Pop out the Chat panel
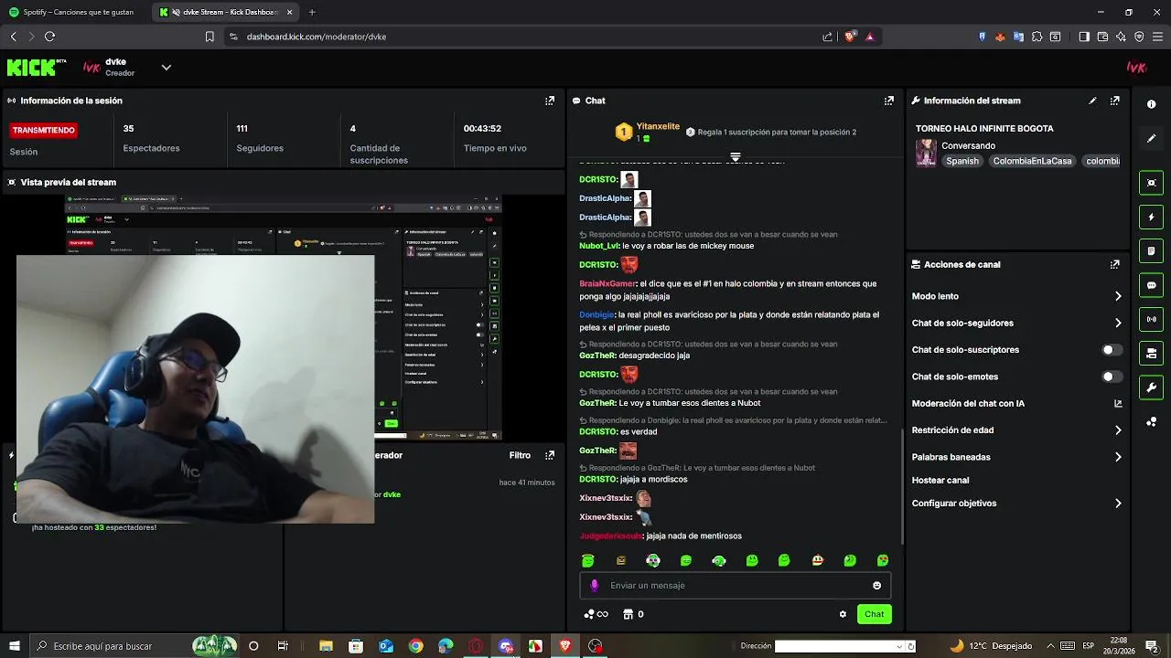 889,101
